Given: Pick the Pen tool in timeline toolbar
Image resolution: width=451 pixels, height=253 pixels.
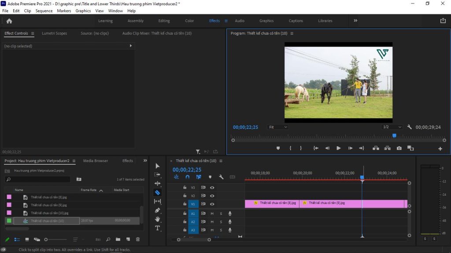Looking at the screenshot, I should pos(157,210).
